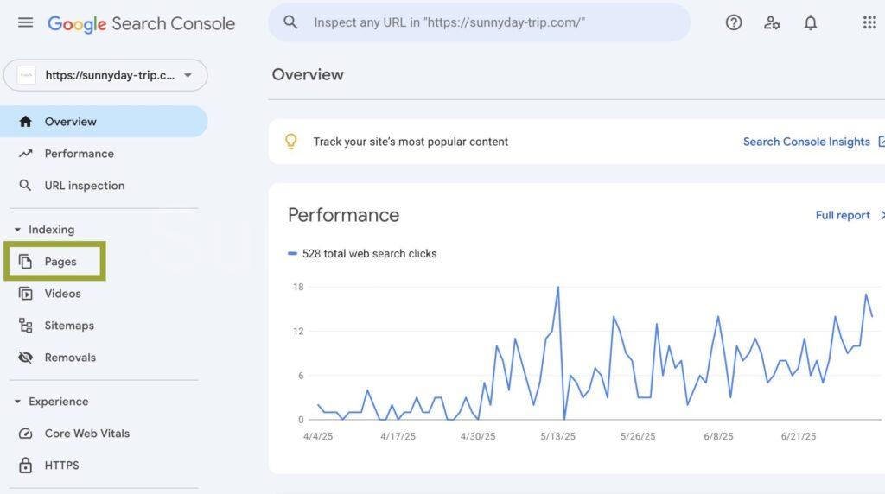Open the hamburger main menu
Viewport: 885px width, 494px height.
pyautogui.click(x=25, y=22)
